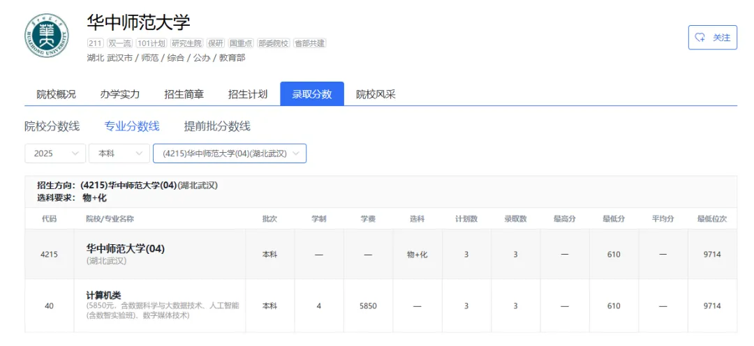The width and height of the screenshot is (754, 346).
Task: Click the 最低位次 column header
Action: click(x=712, y=218)
